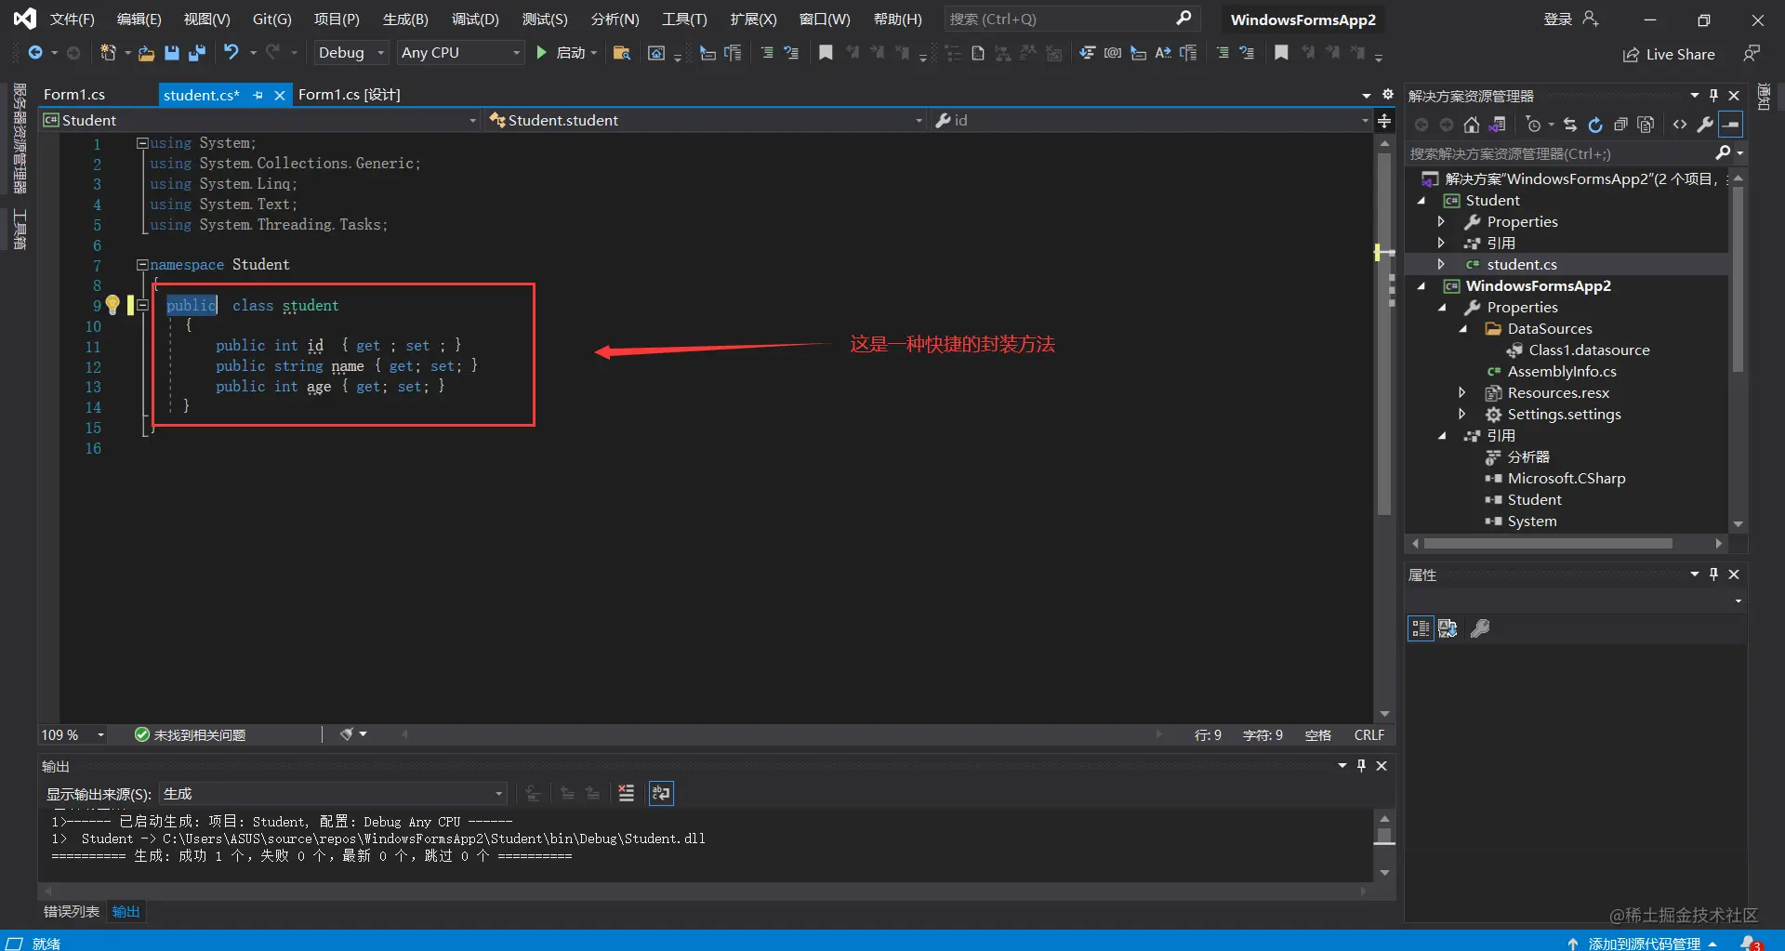Switch to the Form1.cs [设计] tab
Screen dimensions: 1785x951
pos(350,95)
